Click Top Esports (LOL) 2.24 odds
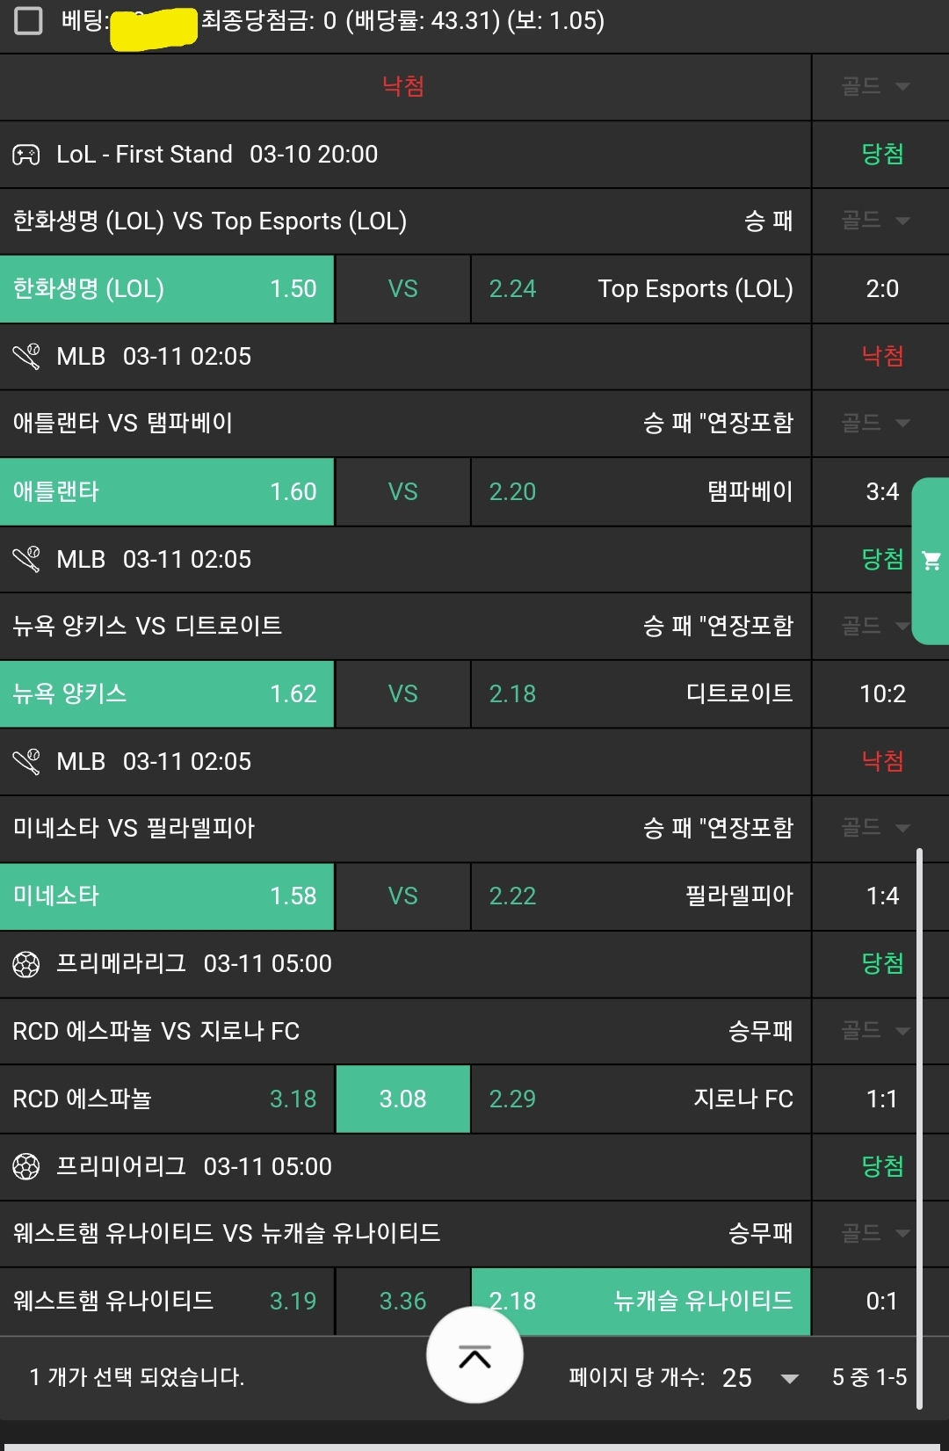The image size is (949, 1451). point(641,289)
